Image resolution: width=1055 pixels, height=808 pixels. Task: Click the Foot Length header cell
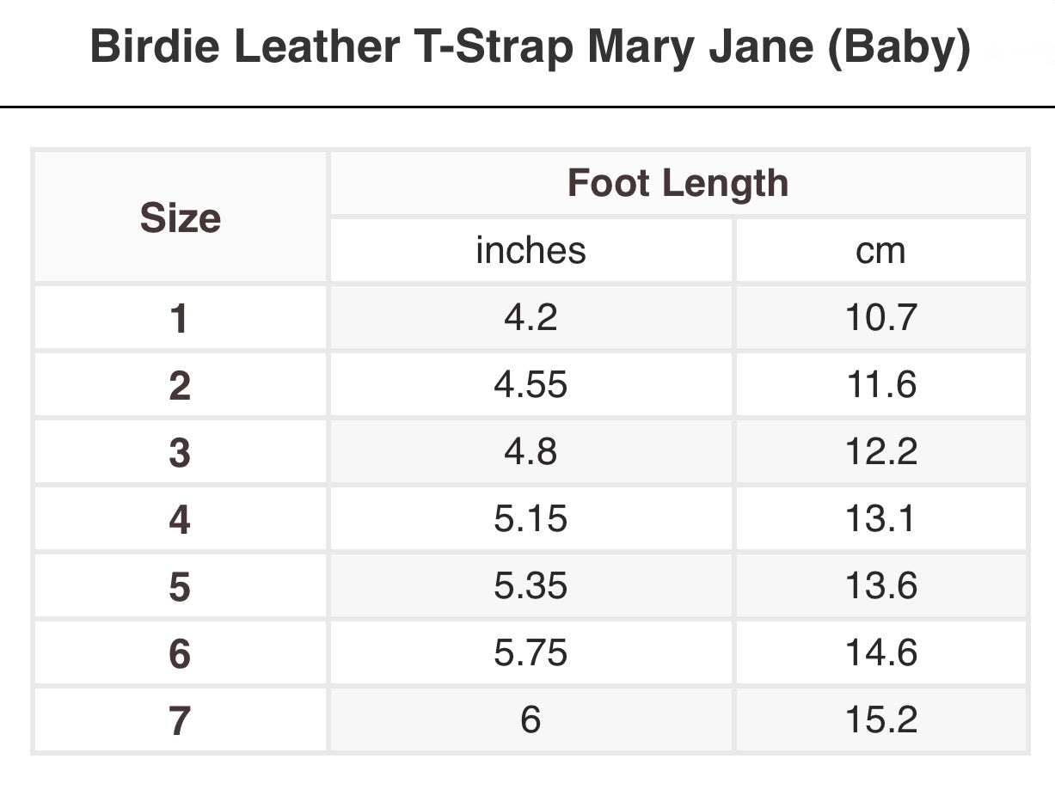pyautogui.click(x=678, y=183)
